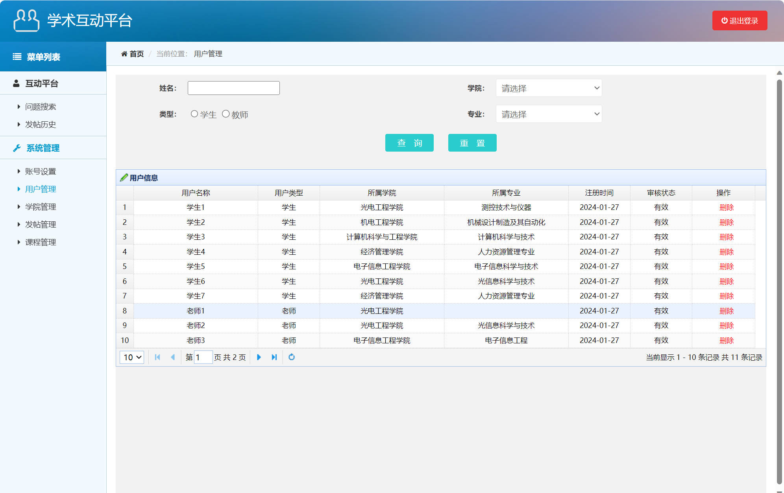Click the pencil edit icon beside 用户信息

[x=124, y=177]
